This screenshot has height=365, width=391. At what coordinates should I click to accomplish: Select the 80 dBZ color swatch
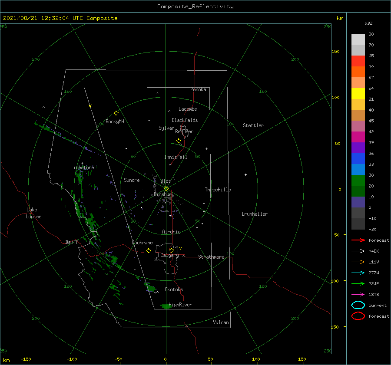pos(358,39)
